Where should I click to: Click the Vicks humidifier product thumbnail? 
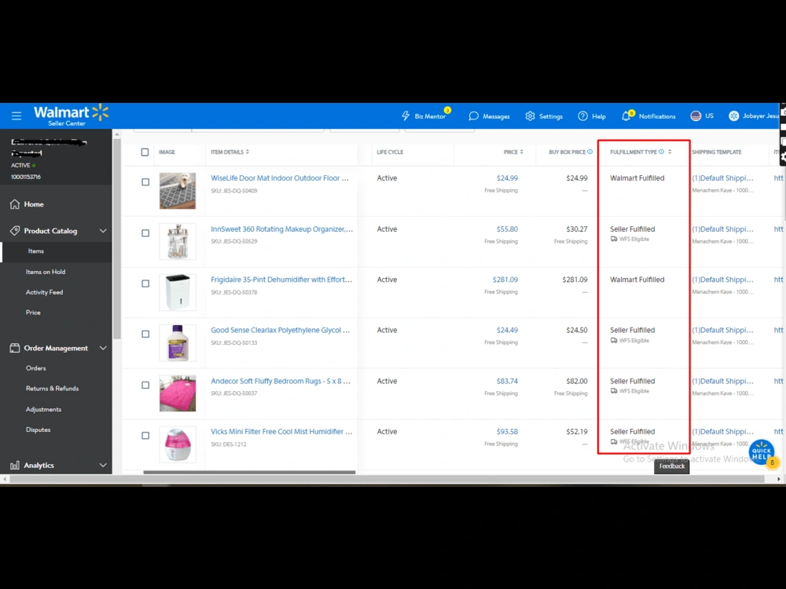(178, 444)
